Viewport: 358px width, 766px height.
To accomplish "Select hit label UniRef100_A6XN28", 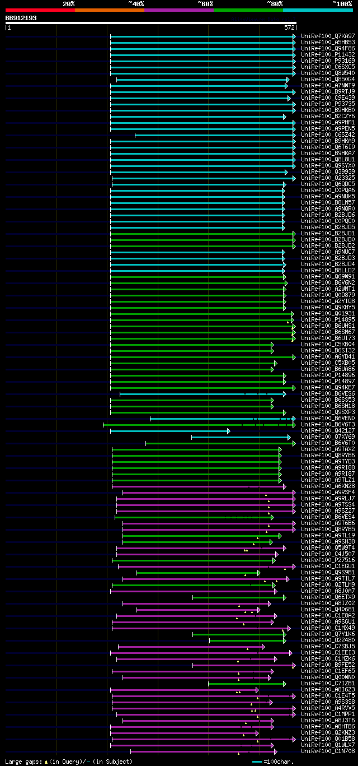I will [x=328, y=486].
